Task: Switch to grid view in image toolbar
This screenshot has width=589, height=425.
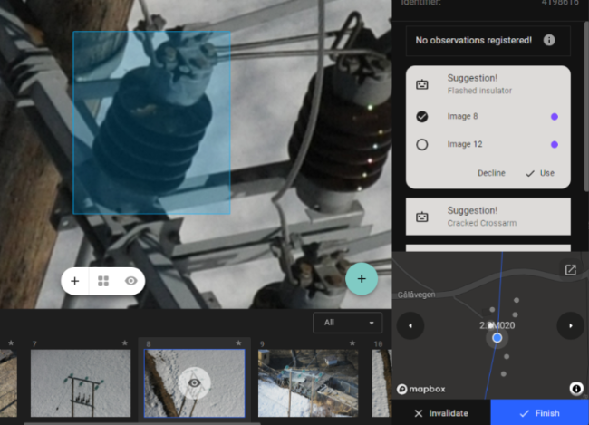Action: (103, 281)
